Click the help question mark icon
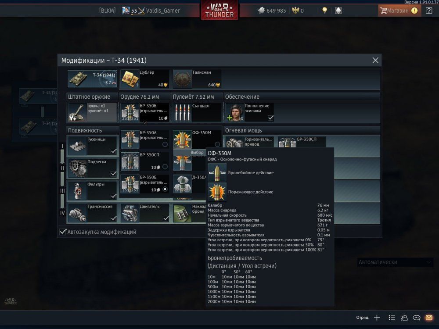Image resolution: width=439 pixels, height=329 pixels. [x=429, y=11]
